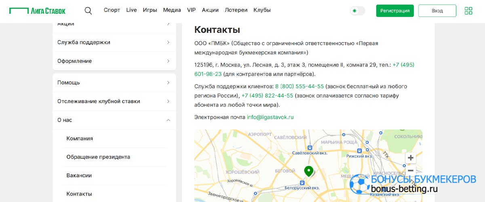Open the Служба поддержки sidebar item
This screenshot has height=202, width=485.
[114, 42]
